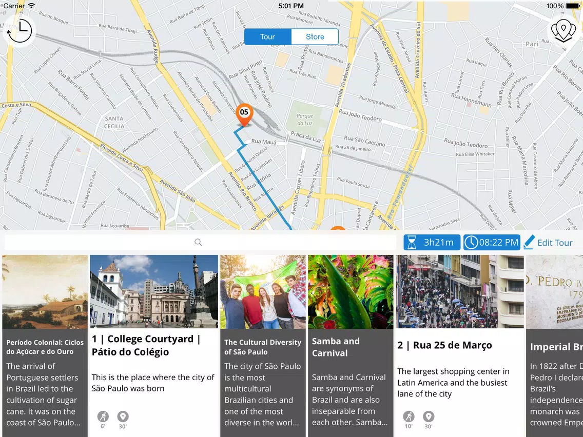Click 'The largest shopping center in Latin America' description
The height and width of the screenshot is (437, 583).
click(x=453, y=383)
